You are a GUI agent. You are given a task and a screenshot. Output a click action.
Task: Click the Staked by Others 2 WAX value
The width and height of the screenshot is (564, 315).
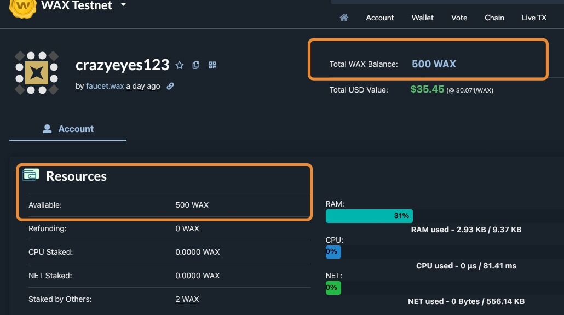[187, 299]
